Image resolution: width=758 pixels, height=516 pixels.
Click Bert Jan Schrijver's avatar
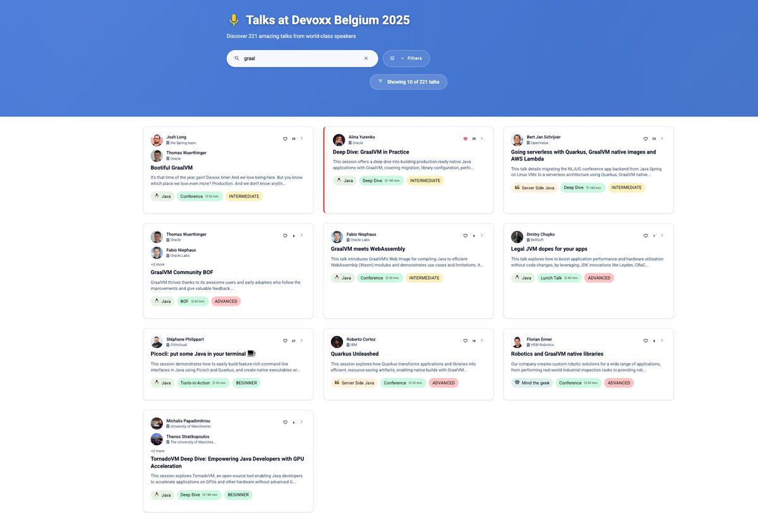[x=517, y=140]
